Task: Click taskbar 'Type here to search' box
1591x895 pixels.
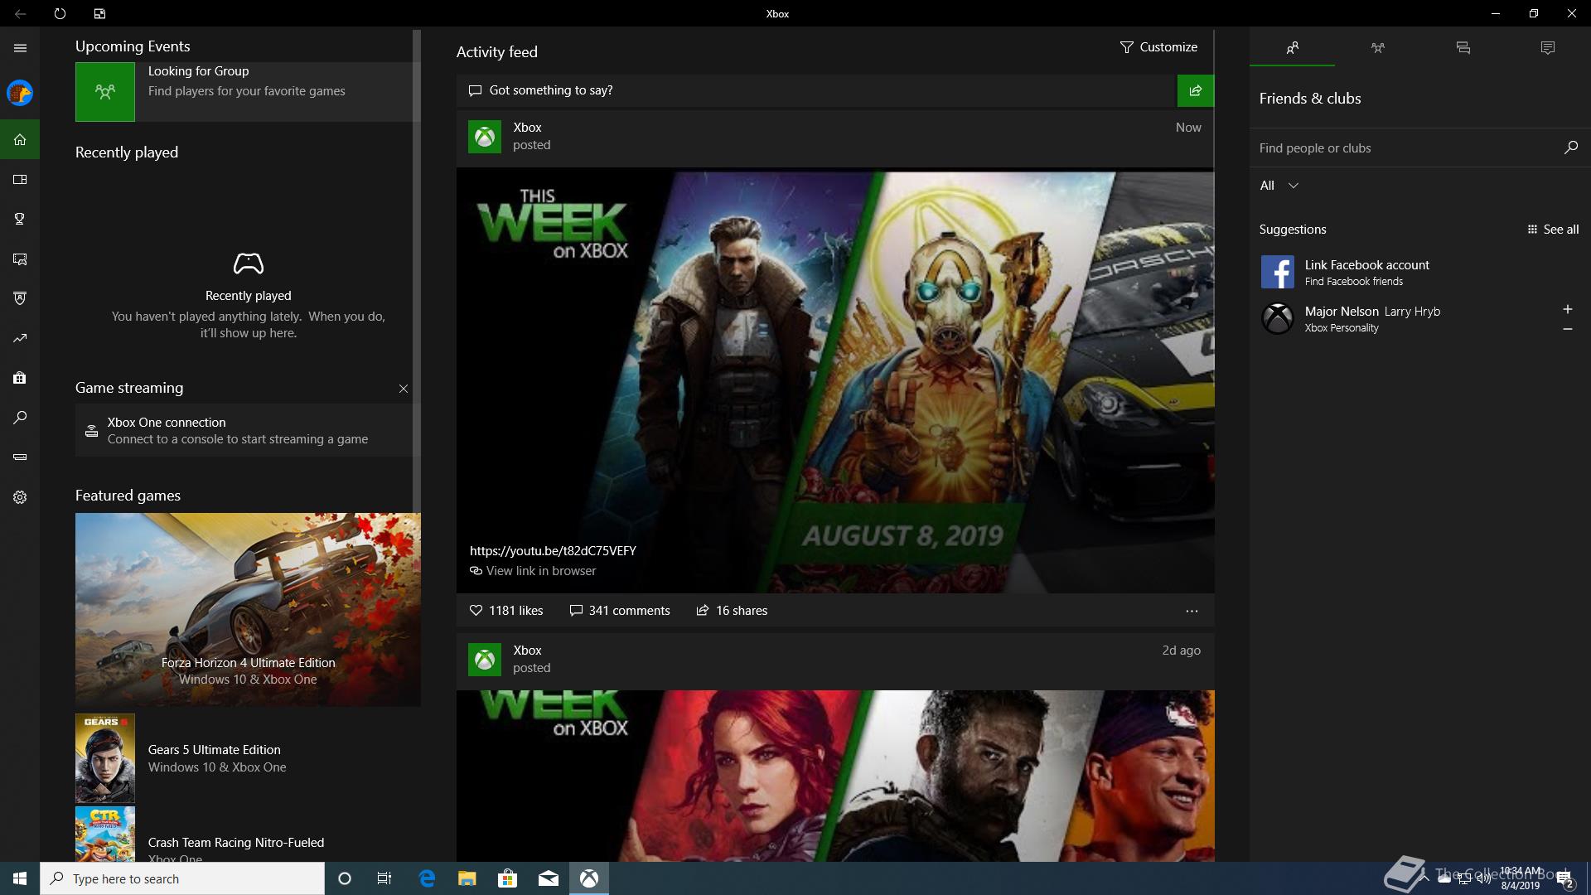Action: [182, 878]
